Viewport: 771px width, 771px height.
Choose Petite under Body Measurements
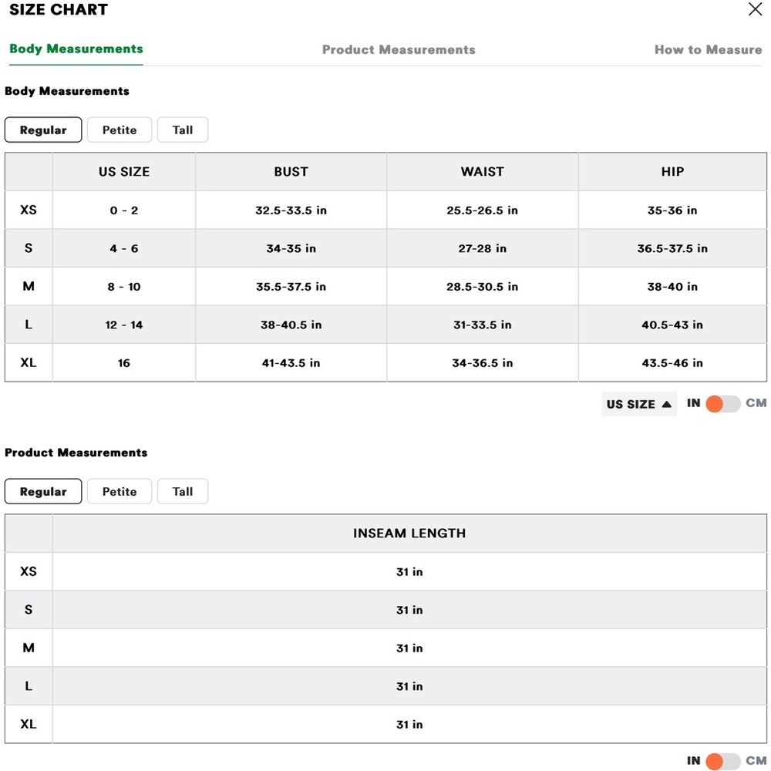point(120,130)
